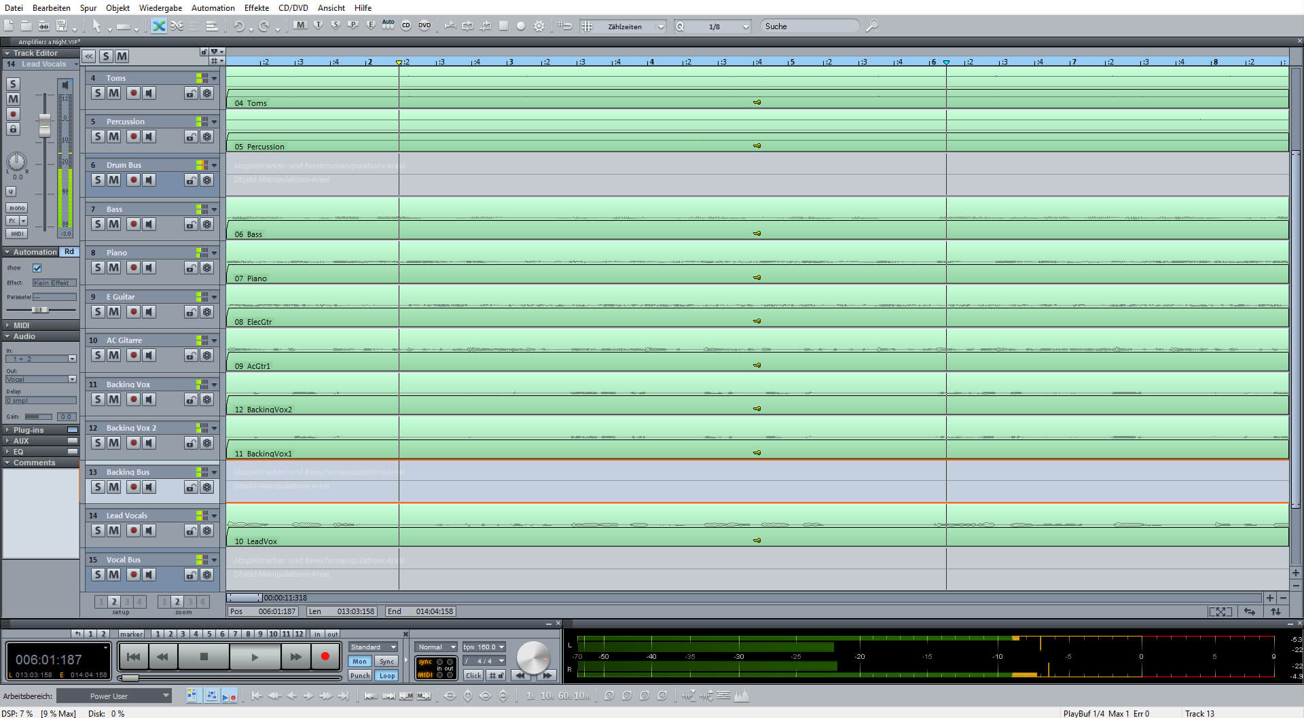The image size is (1304, 718).
Task: Mute the Bass track
Action: (x=114, y=224)
